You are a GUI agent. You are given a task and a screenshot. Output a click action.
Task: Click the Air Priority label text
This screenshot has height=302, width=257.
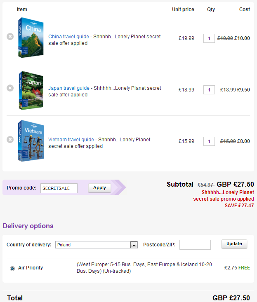pos(31,268)
